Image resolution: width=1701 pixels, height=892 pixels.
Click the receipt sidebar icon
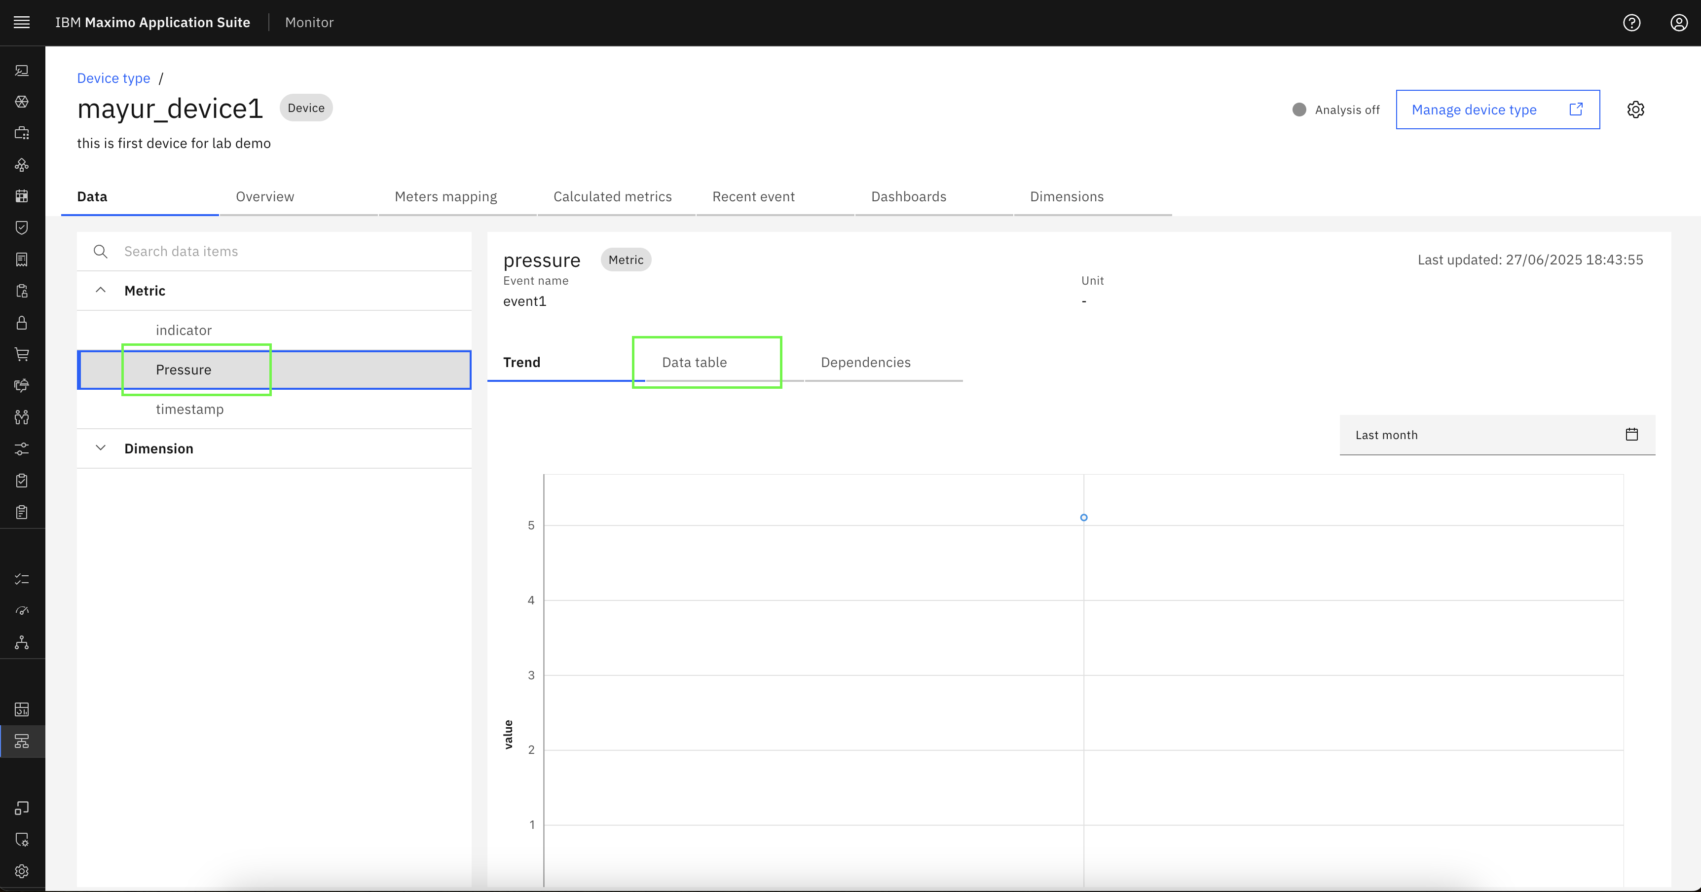coord(22,260)
